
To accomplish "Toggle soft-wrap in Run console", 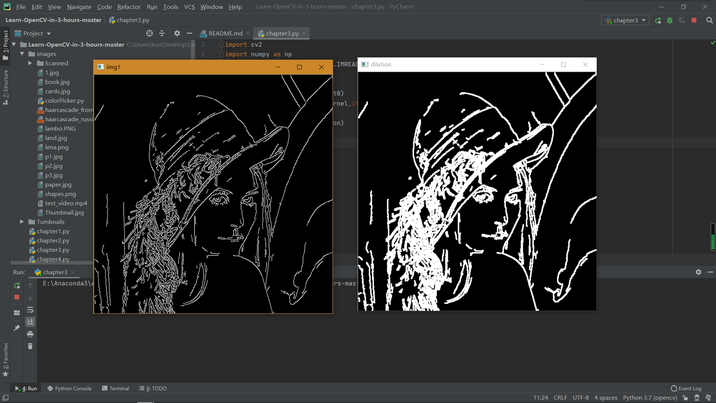I will coord(30,310).
